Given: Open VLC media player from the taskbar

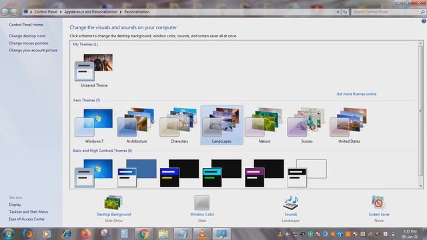Looking at the screenshot, I should (x=201, y=234).
